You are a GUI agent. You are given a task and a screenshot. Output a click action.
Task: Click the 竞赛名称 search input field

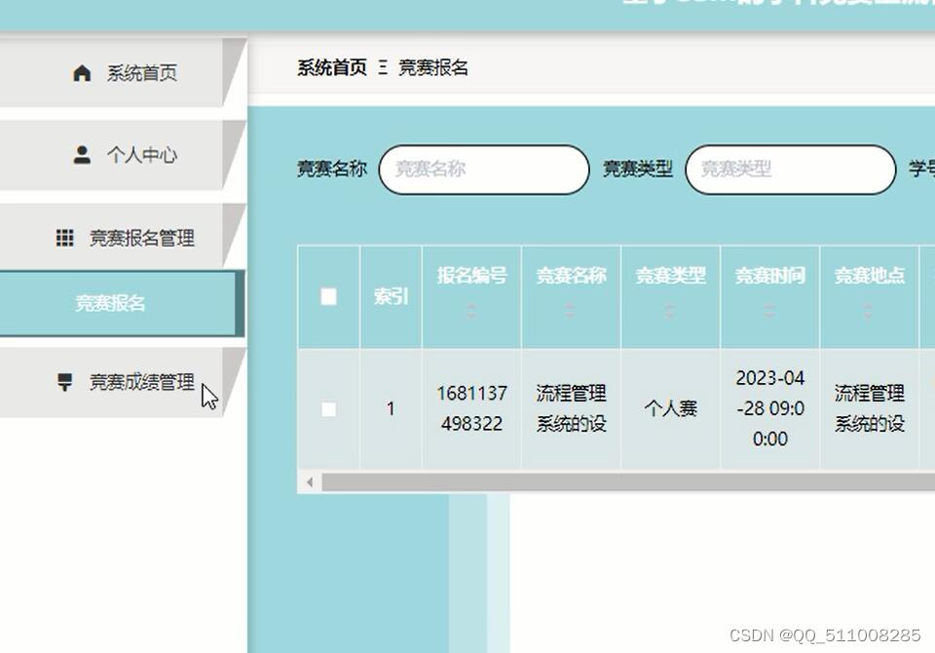[x=484, y=170]
